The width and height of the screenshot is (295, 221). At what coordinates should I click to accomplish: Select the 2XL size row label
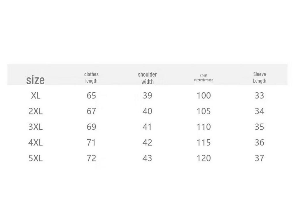[x=35, y=111]
